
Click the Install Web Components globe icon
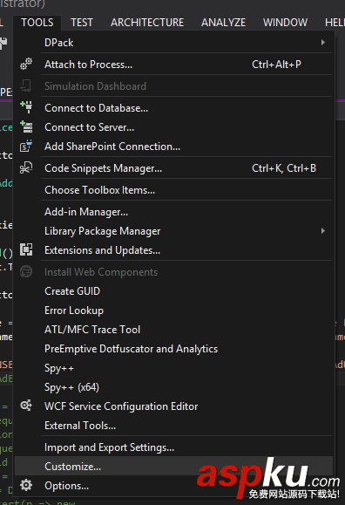26,272
